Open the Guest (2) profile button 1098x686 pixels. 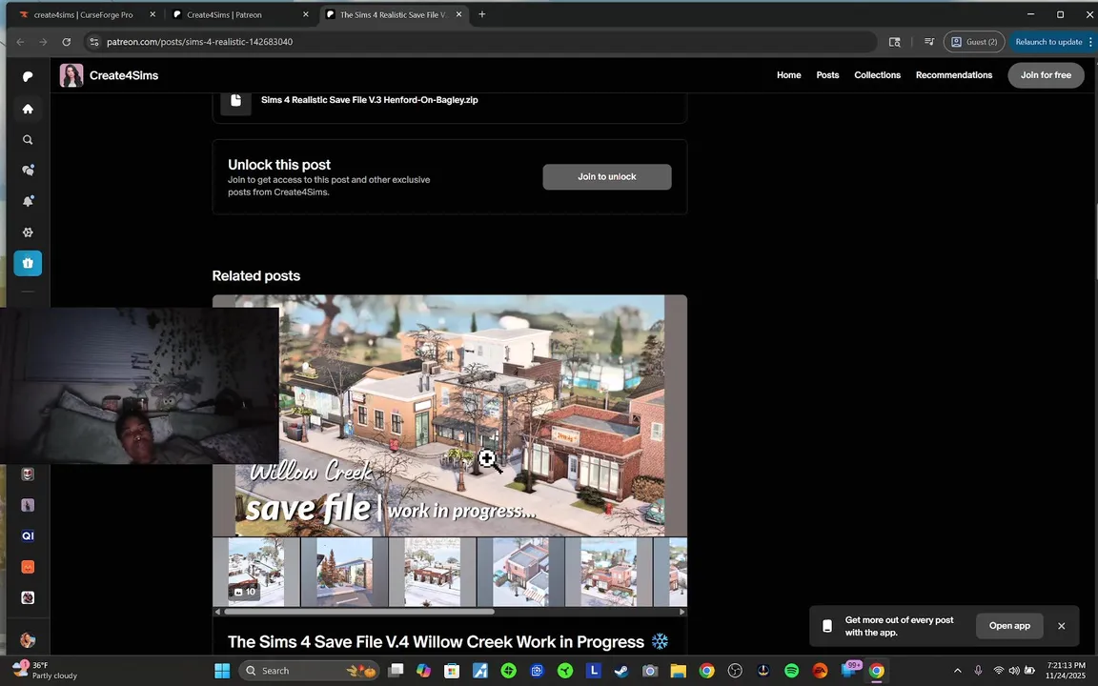(x=974, y=42)
